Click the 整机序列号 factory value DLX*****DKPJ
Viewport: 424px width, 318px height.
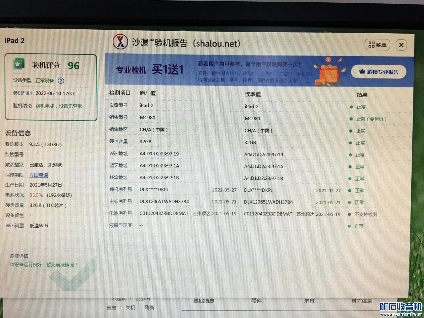154,189
